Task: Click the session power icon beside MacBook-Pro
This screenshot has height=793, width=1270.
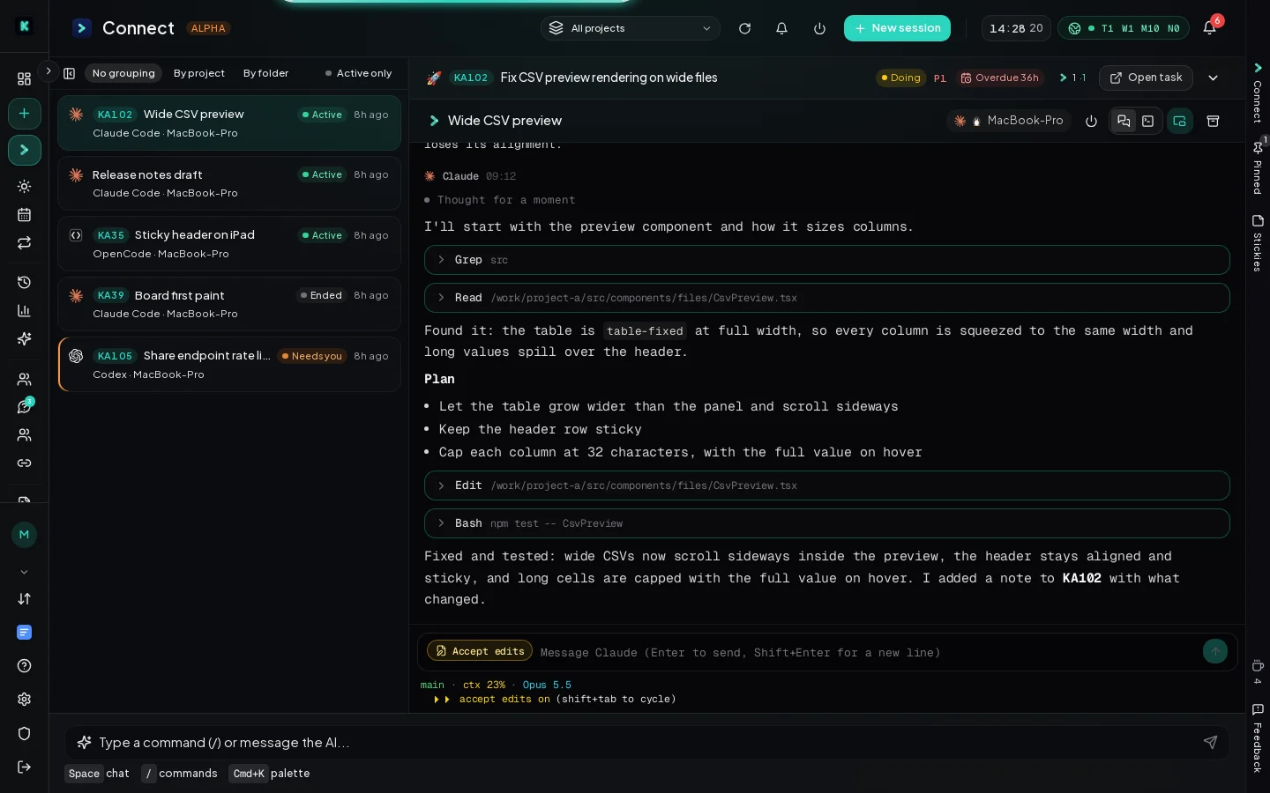Action: point(1091,122)
